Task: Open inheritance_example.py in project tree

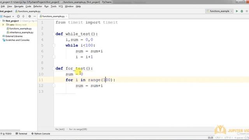Action: 20,32
